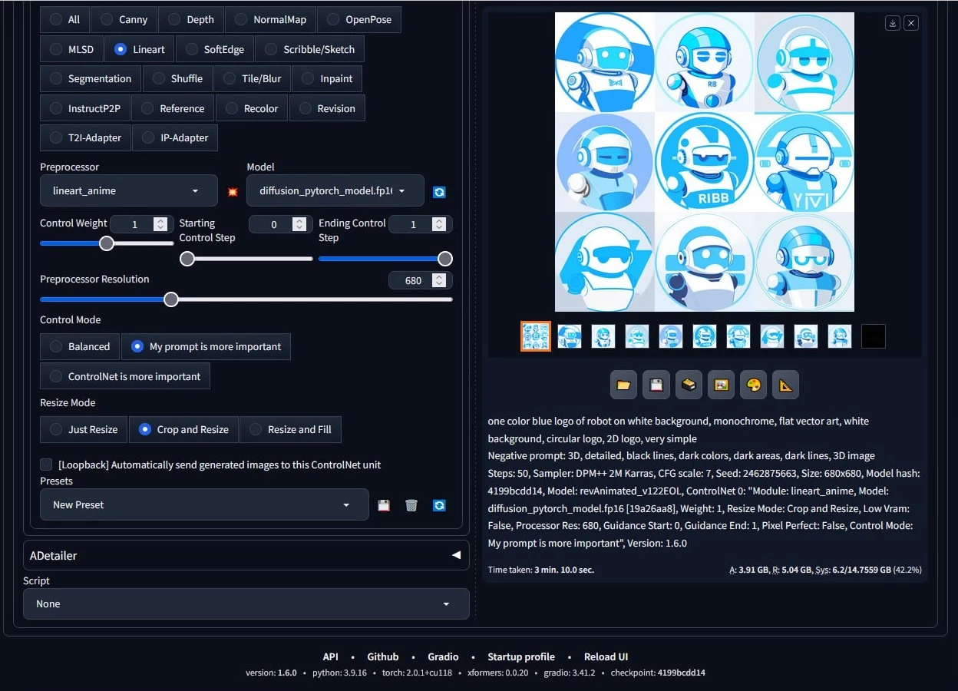The width and height of the screenshot is (958, 691).
Task: Open the Gradio link
Action: pyautogui.click(x=444, y=656)
